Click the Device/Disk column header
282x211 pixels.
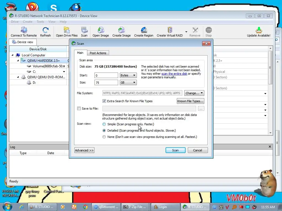click(x=38, y=49)
